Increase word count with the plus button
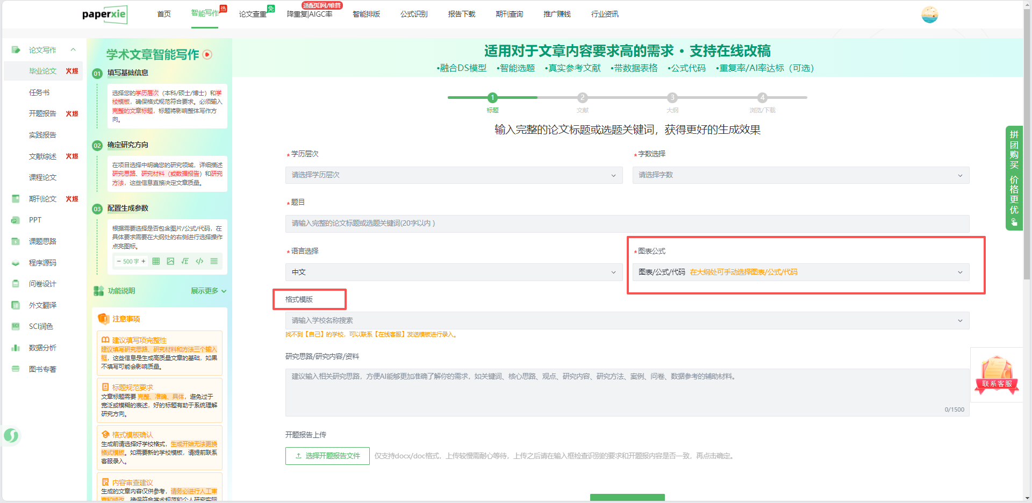 144,261
